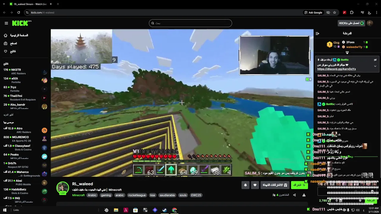Report the stream with warning icon

pos(304,195)
